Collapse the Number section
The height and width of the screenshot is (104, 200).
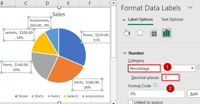(125, 53)
